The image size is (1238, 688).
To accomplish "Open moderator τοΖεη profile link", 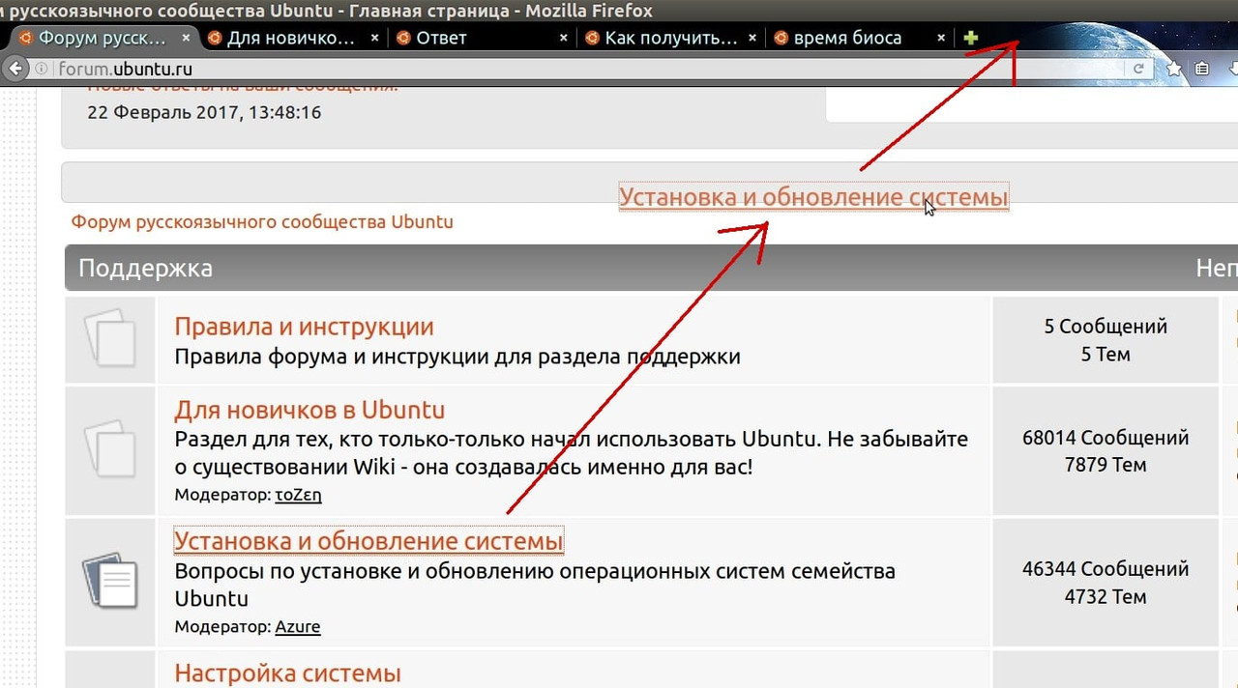I will point(298,495).
